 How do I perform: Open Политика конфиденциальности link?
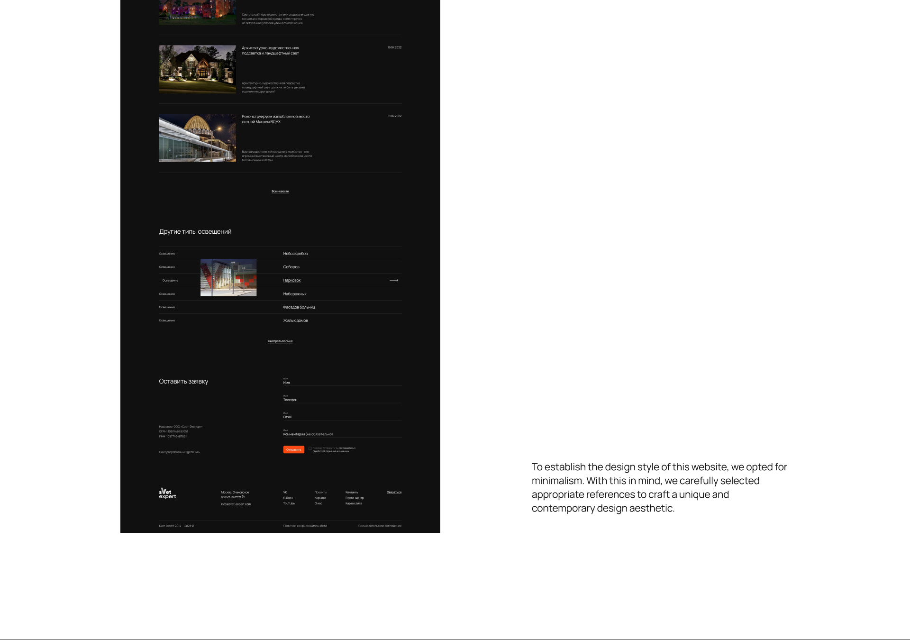pyautogui.click(x=305, y=526)
